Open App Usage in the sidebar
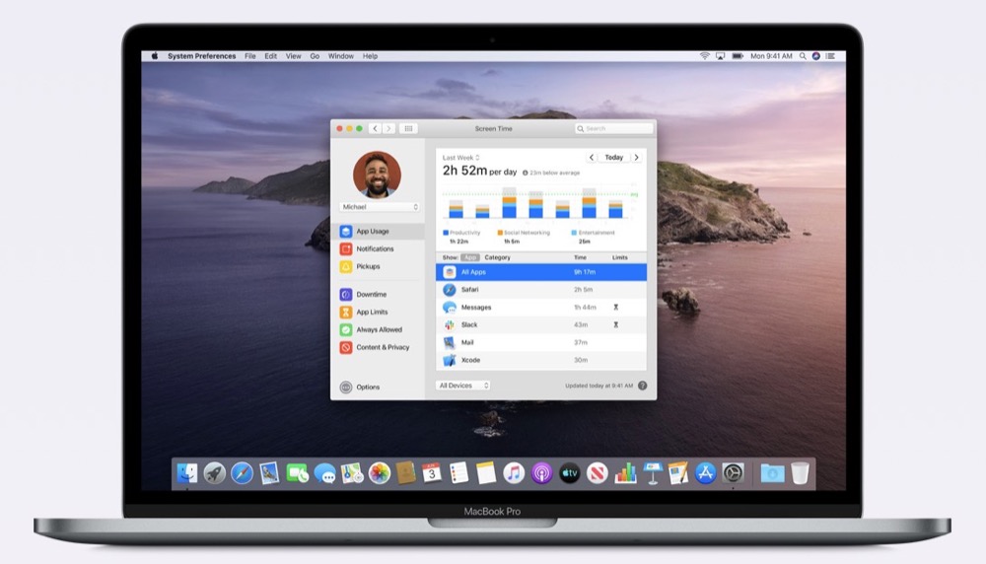Image resolution: width=986 pixels, height=564 pixels. (x=378, y=232)
